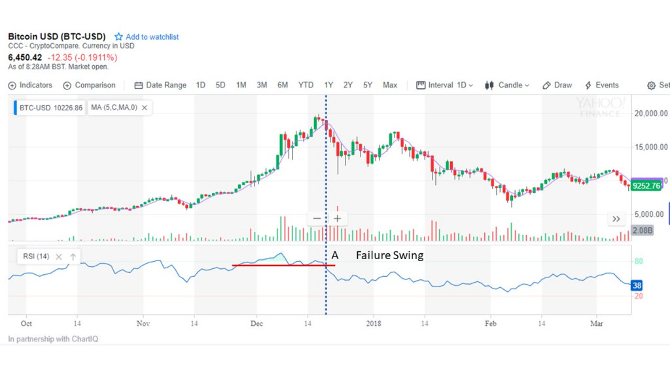
Task: Click the RSI value 38 tag
Action: [x=637, y=285]
